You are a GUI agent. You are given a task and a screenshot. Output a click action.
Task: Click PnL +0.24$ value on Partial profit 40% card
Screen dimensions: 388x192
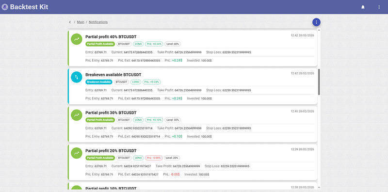177,61
